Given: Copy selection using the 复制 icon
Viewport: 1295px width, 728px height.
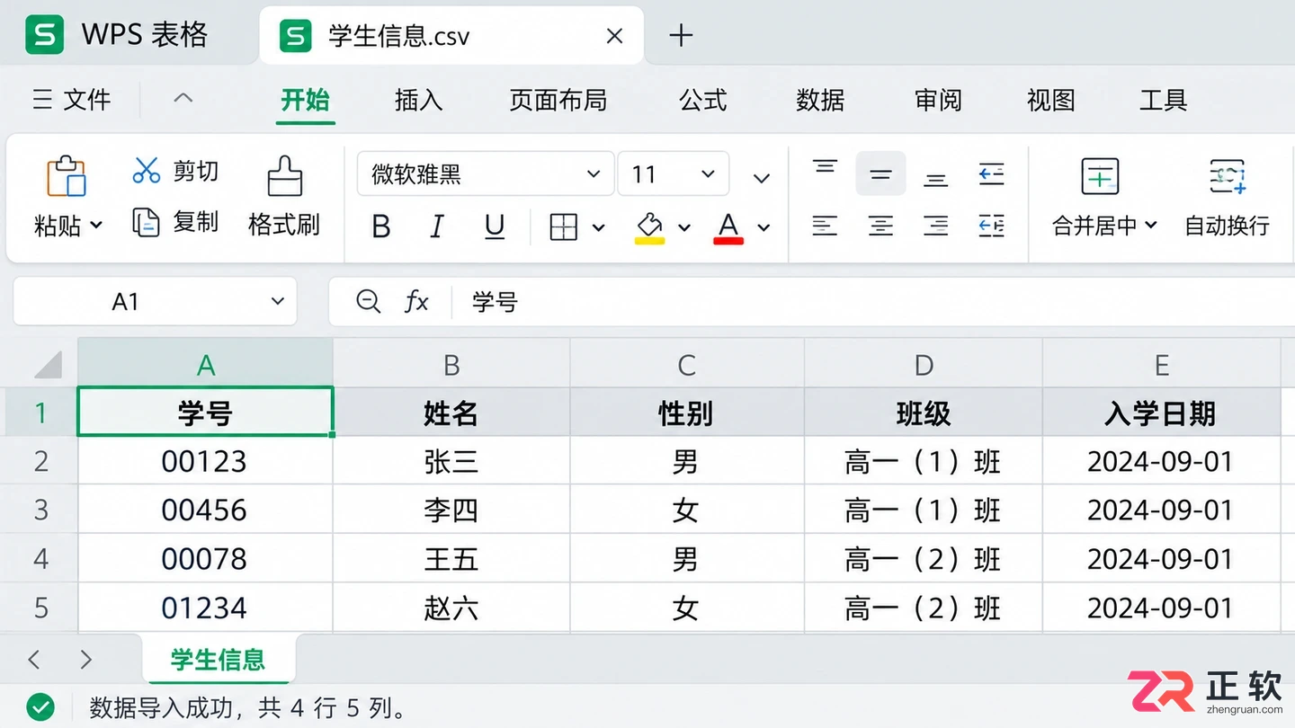Looking at the screenshot, I should [146, 222].
